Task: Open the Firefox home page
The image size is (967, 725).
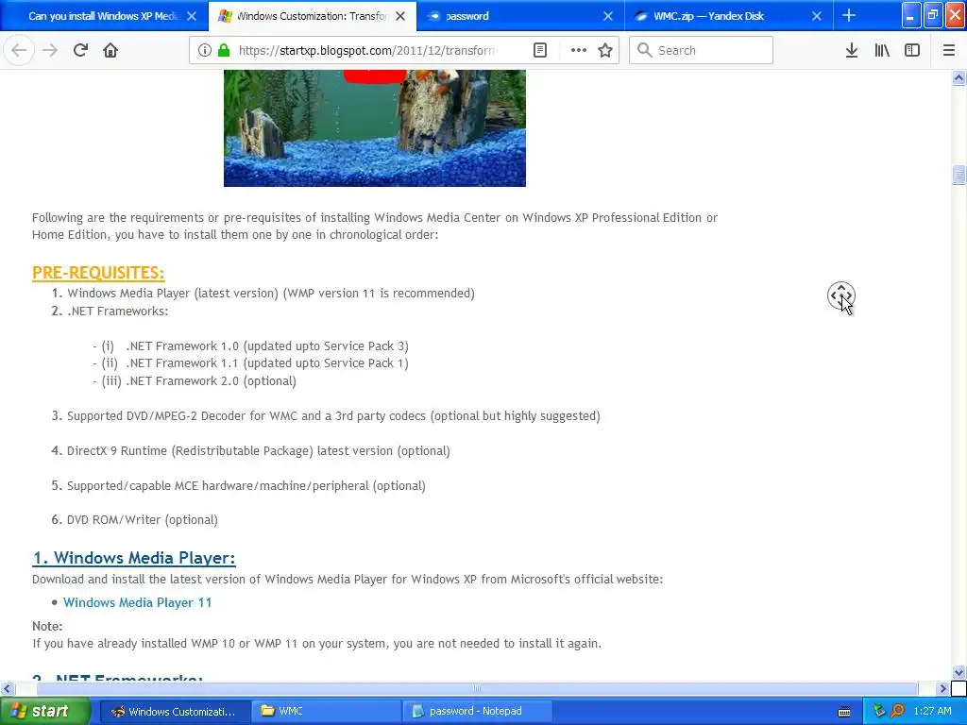Action: click(110, 50)
